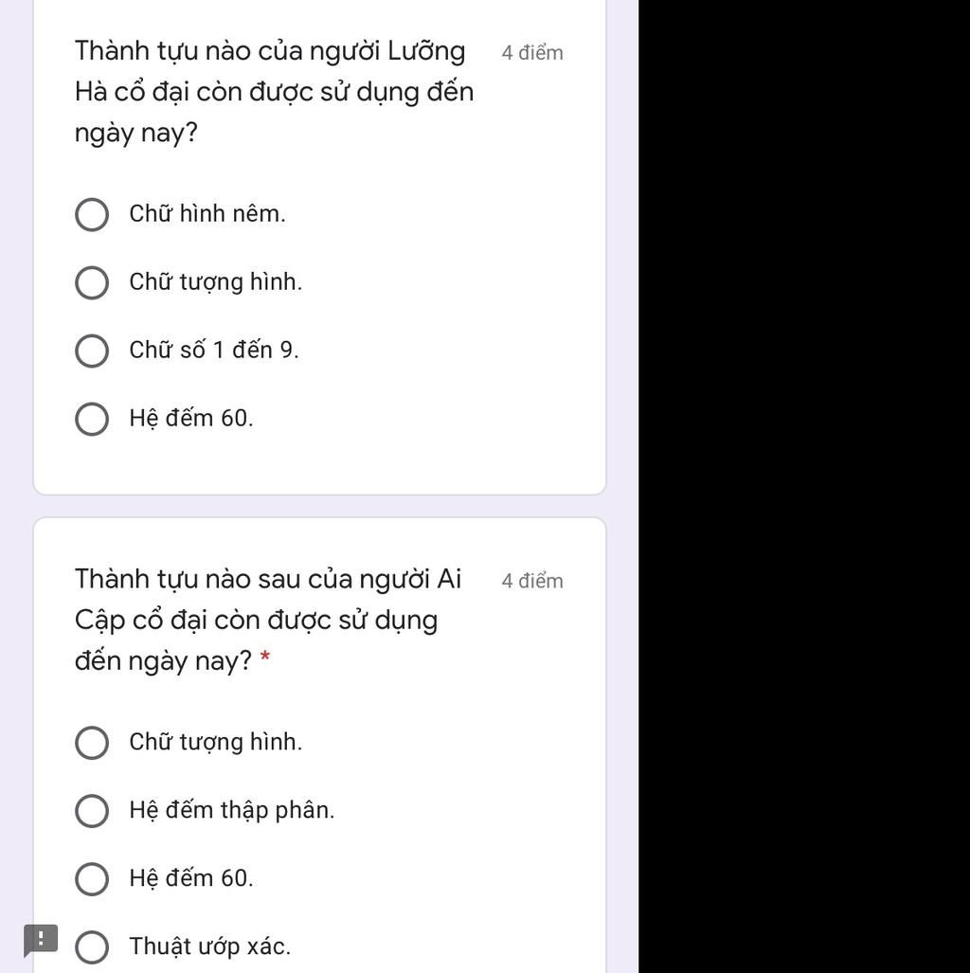Select 'Chữ số 1 đến 9.' option
This screenshot has height=973, width=970.
92,351
